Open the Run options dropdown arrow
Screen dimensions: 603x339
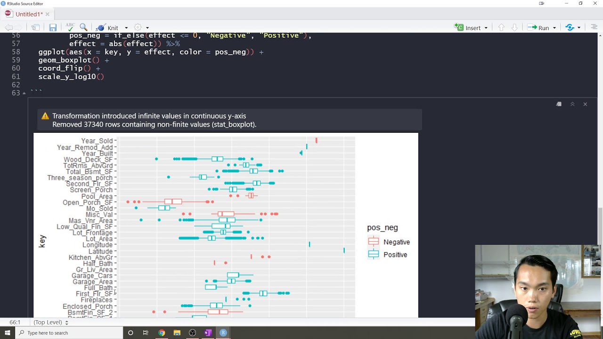554,28
